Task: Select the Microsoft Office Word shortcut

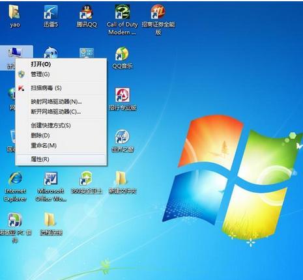Action: [x=51, y=178]
